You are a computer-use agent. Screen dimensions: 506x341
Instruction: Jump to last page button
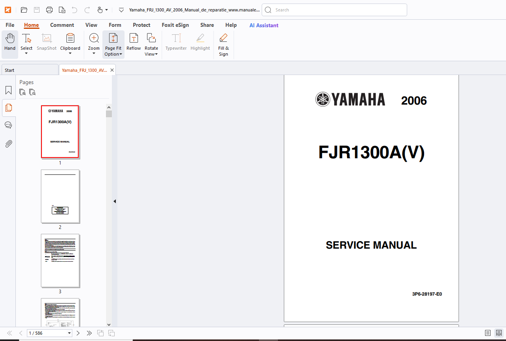89,333
